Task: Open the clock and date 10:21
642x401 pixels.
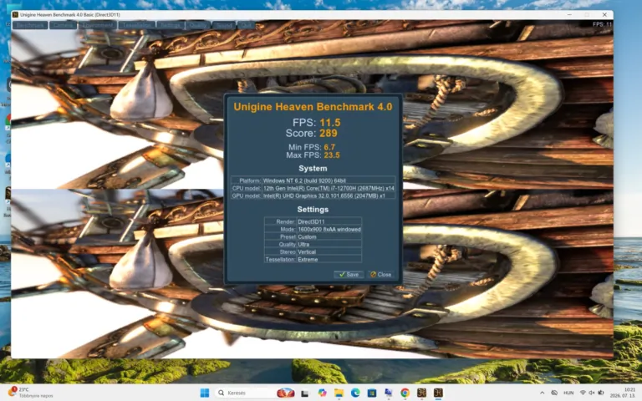Action: coord(623,393)
